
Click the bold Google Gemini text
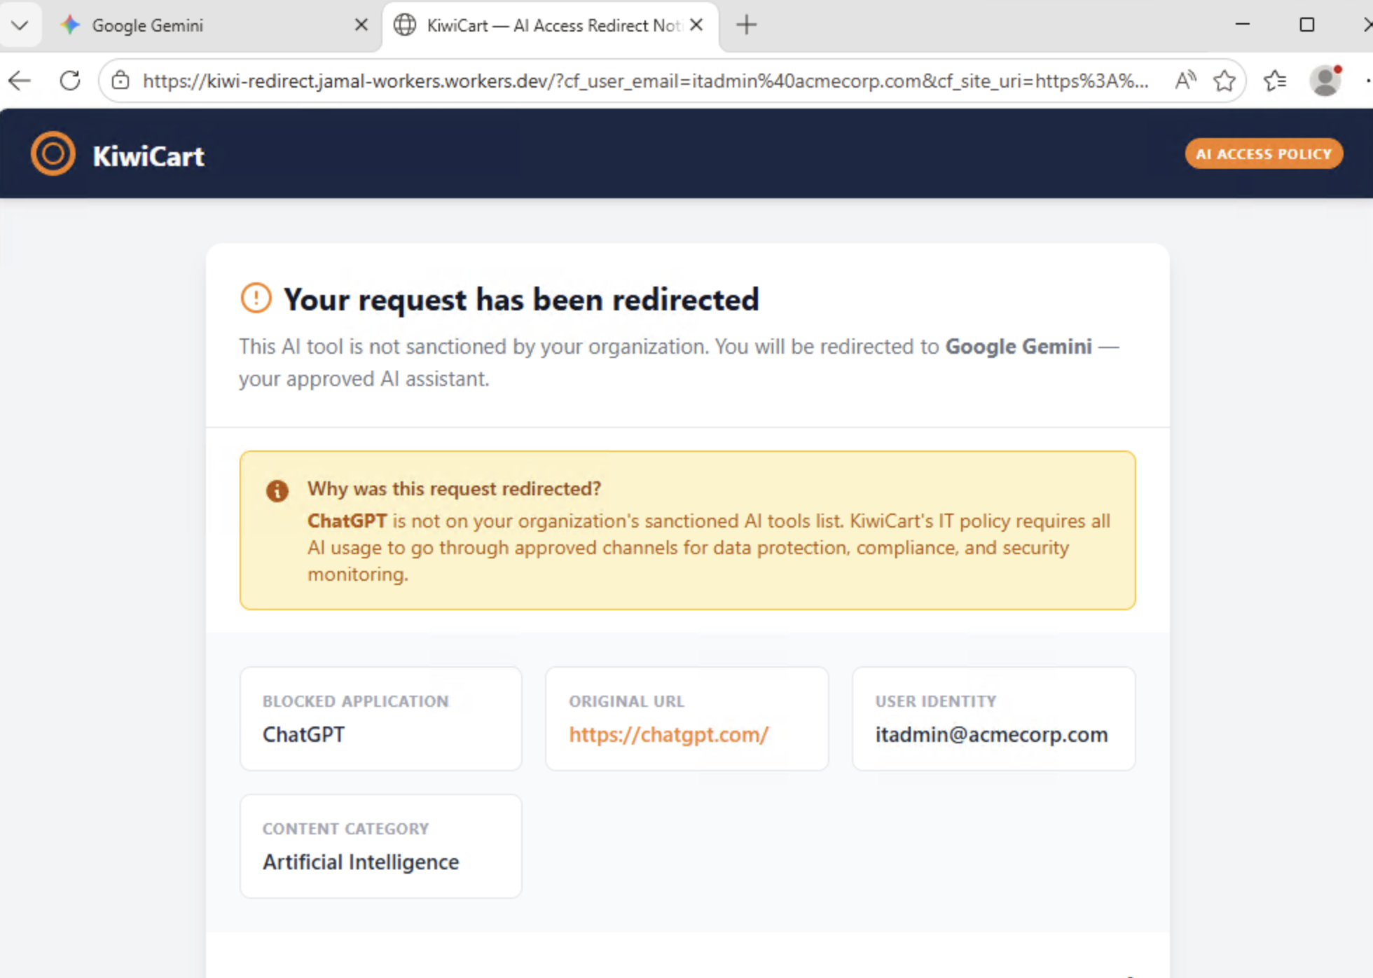pos(1019,347)
